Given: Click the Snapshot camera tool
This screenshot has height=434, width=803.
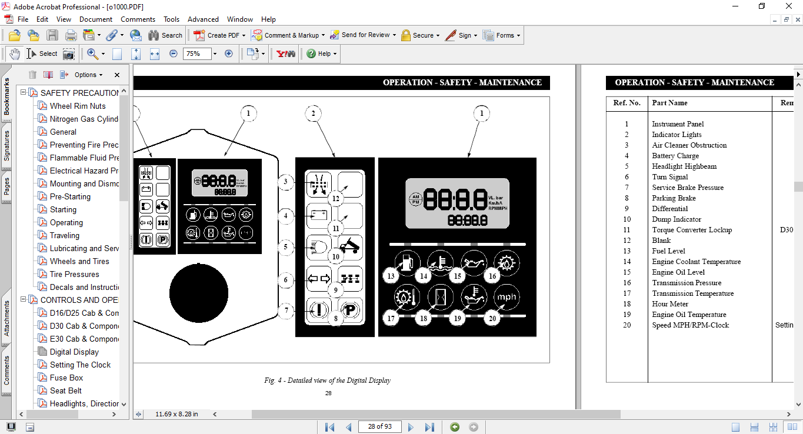Looking at the screenshot, I should point(69,54).
